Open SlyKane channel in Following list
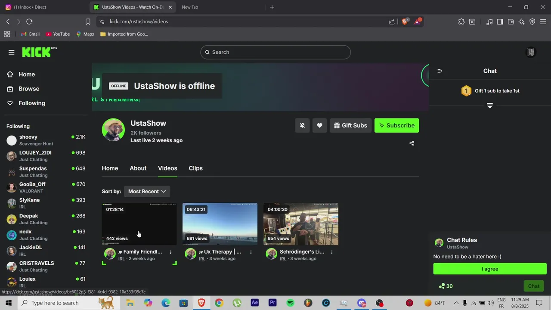This screenshot has height=310, width=551. click(x=46, y=203)
